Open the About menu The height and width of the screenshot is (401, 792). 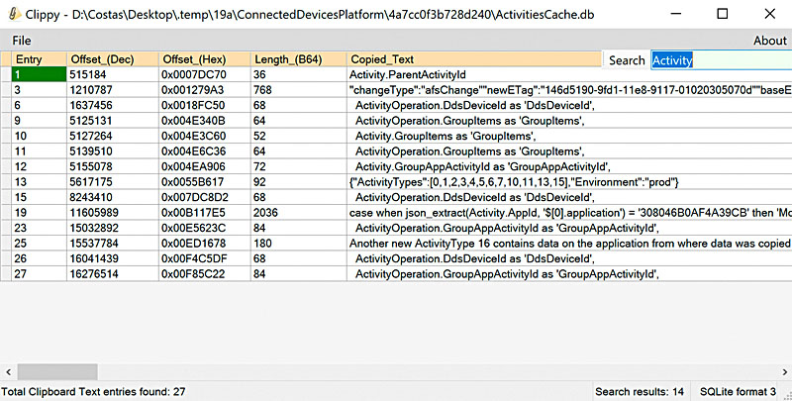(x=769, y=41)
